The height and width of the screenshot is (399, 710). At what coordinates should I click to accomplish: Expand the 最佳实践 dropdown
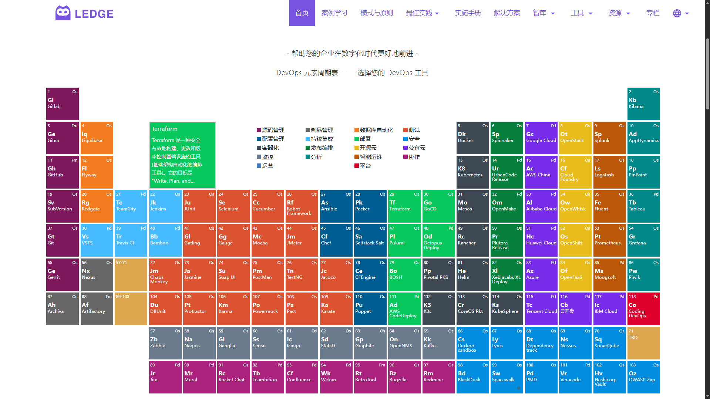(423, 13)
